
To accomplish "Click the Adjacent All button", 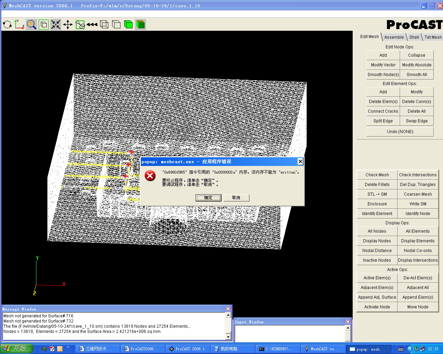I will [418, 288].
